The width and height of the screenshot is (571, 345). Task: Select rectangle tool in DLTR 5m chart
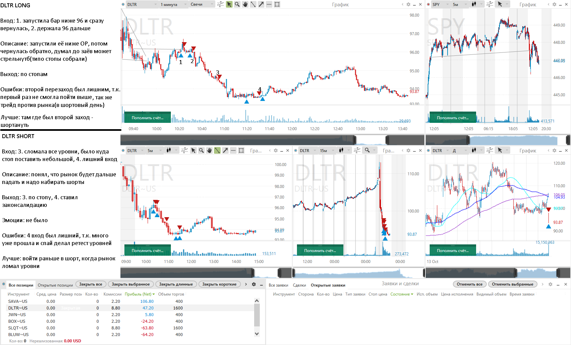pos(241,150)
